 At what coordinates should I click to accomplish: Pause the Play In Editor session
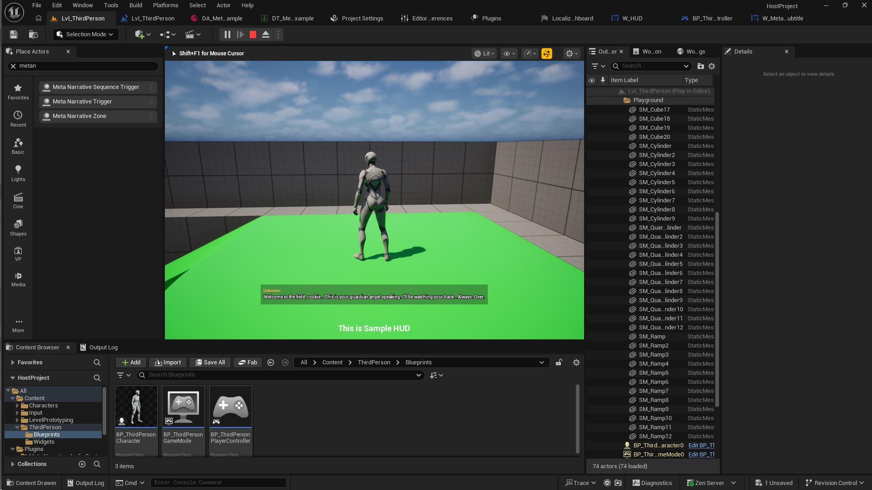click(227, 34)
